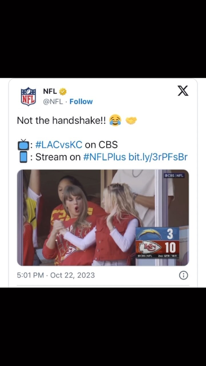Click the CBS | NFL watermark on the video
Viewport: 206px width, 366px height.
tap(174, 175)
